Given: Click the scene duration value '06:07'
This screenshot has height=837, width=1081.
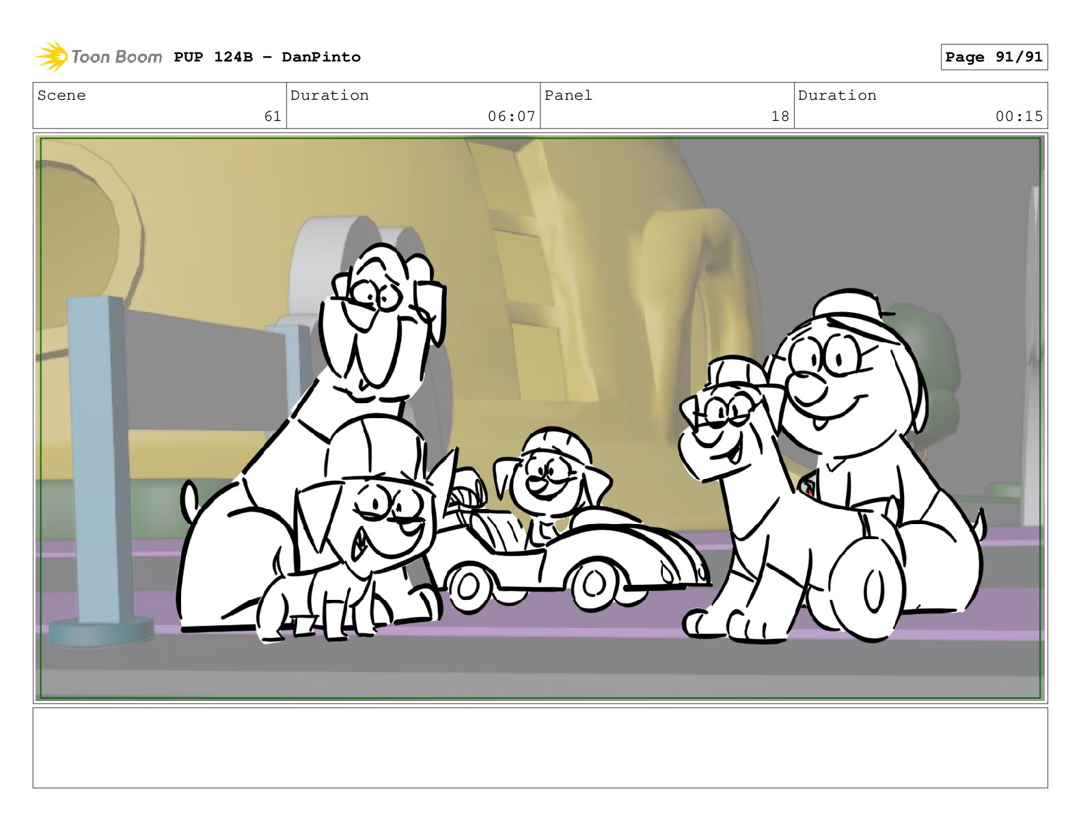Looking at the screenshot, I should click(511, 116).
